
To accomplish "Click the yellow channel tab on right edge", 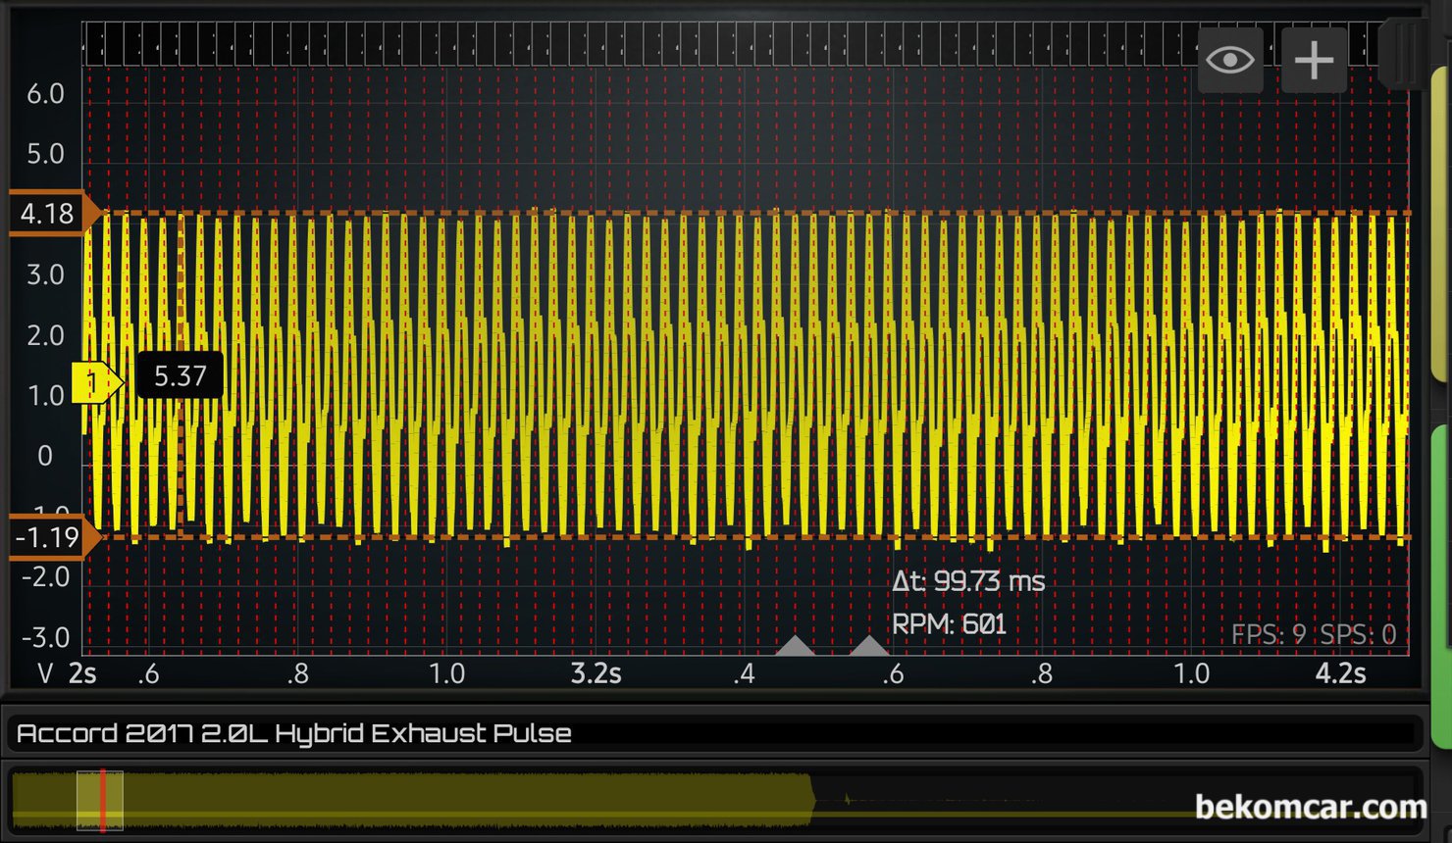I will click(1440, 225).
